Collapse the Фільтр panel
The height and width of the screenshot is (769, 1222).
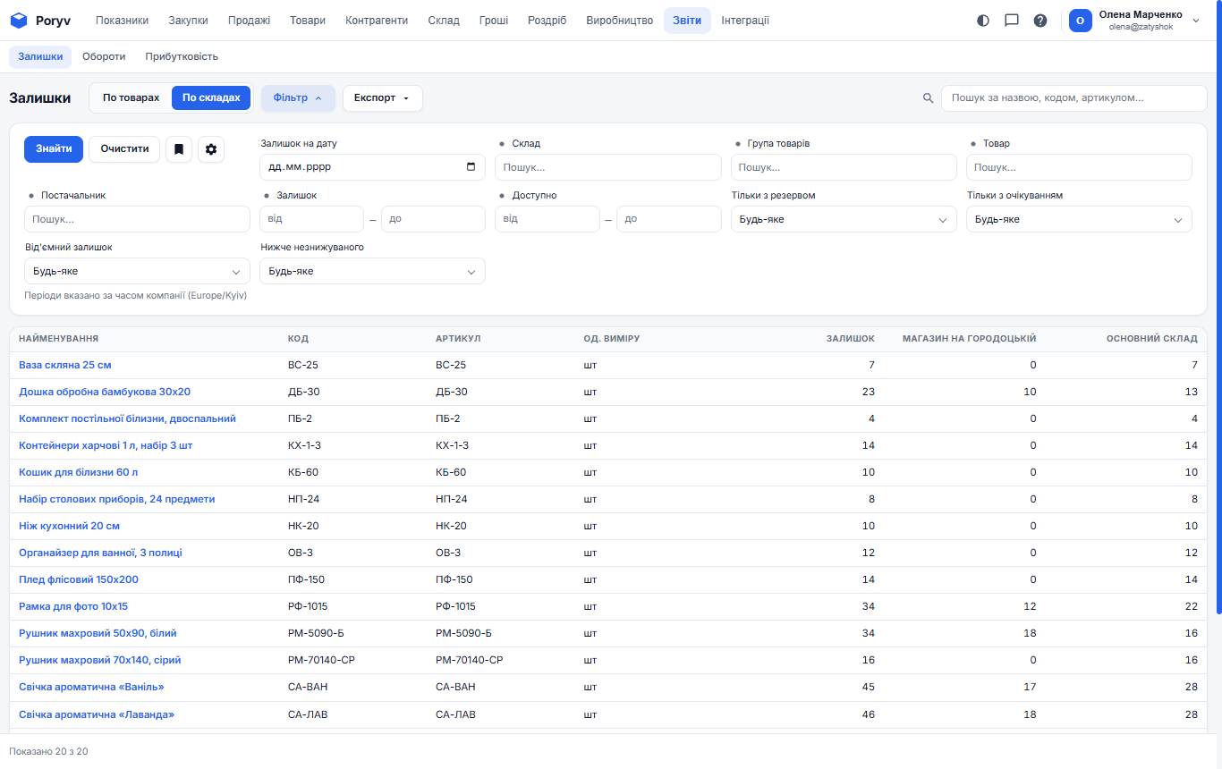pos(298,98)
